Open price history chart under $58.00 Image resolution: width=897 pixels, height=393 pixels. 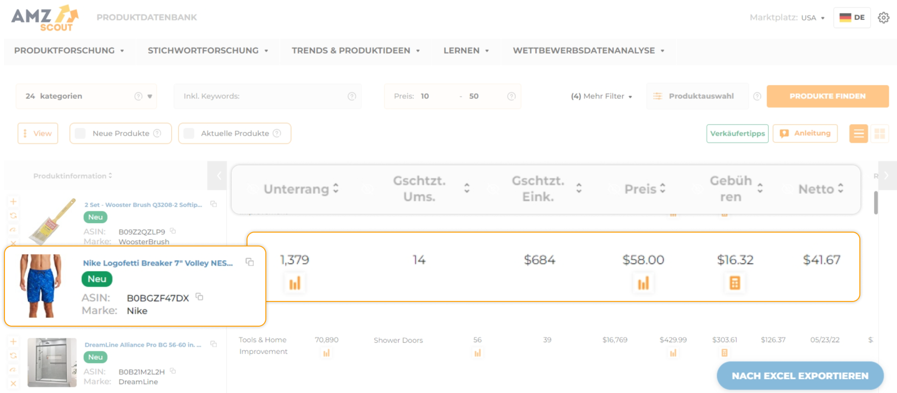point(643,283)
